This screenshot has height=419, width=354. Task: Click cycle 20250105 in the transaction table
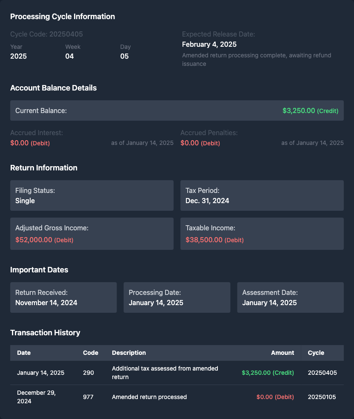(322, 397)
